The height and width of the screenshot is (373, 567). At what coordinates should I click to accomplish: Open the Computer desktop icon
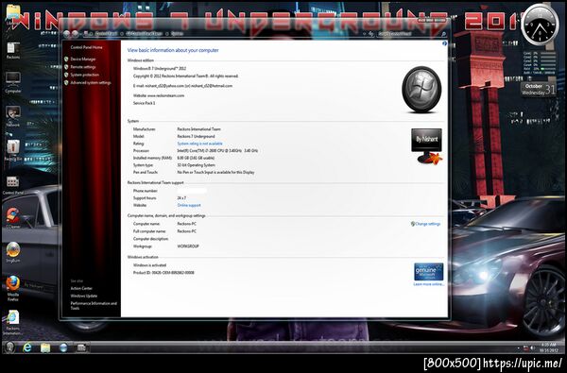click(13, 82)
